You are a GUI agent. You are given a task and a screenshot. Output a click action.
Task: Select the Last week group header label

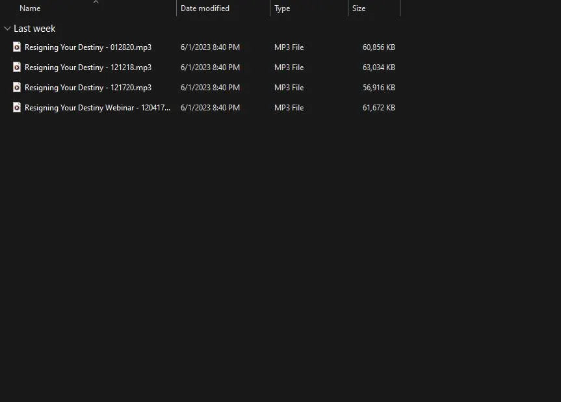point(34,29)
